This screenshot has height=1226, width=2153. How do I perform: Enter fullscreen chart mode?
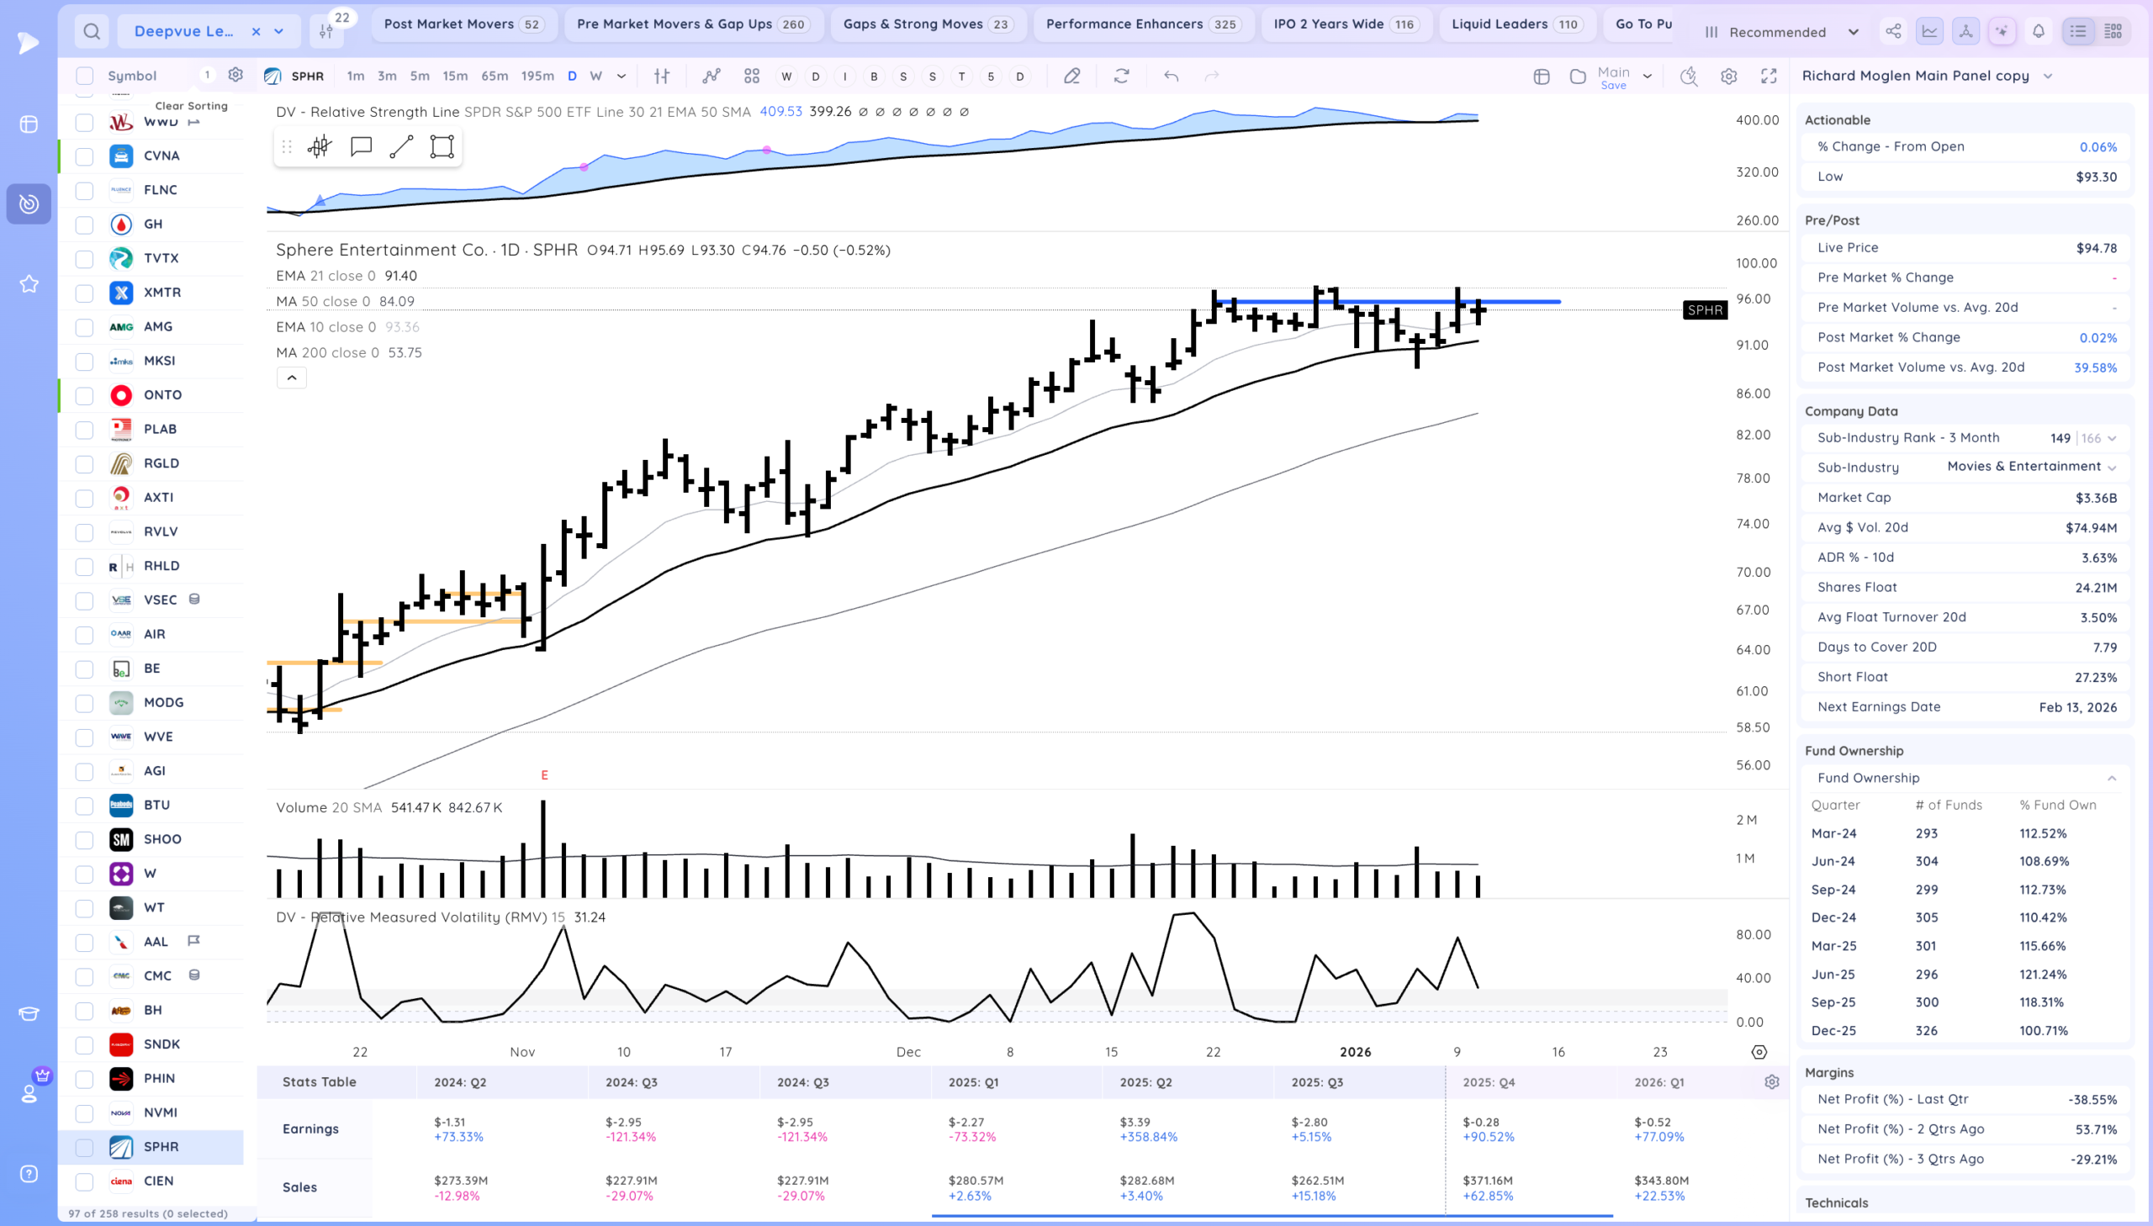(x=1769, y=76)
